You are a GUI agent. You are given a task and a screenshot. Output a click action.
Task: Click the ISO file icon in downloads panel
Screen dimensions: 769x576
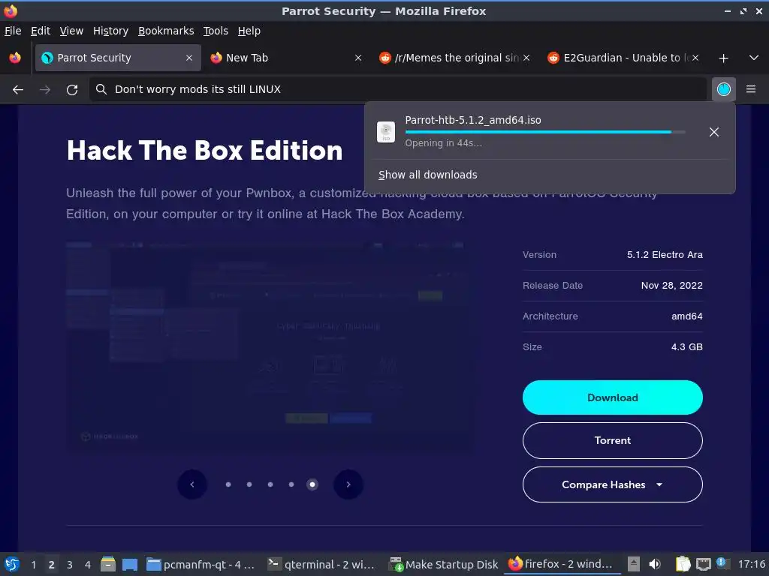(386, 132)
